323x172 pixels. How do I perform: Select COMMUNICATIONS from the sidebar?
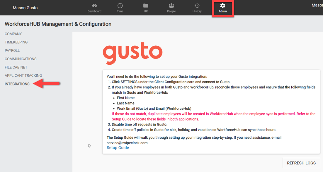21,59
